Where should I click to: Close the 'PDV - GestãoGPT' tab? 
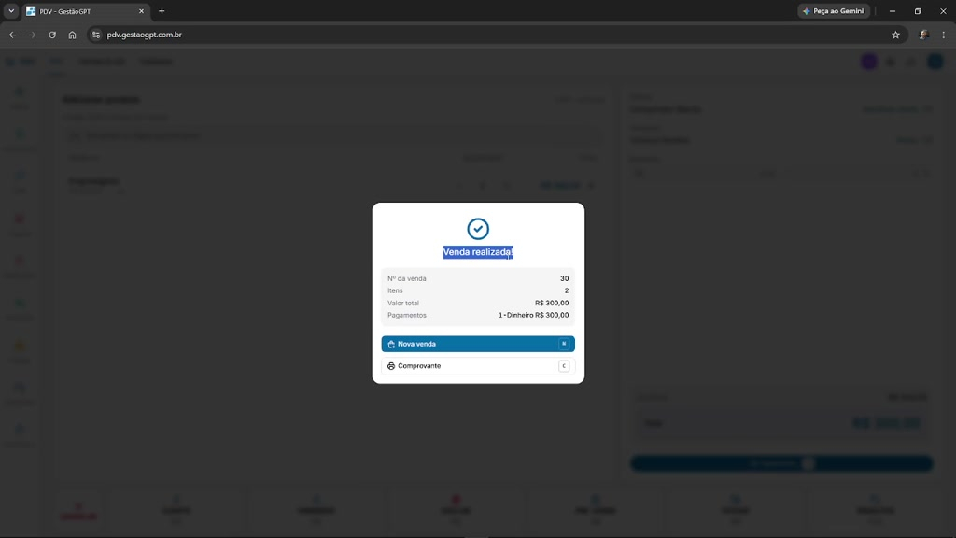tap(142, 11)
